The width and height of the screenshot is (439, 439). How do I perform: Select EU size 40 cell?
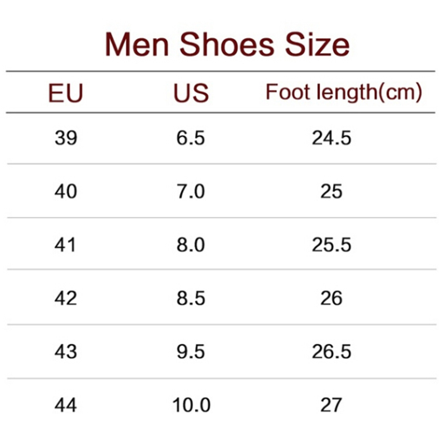click(x=66, y=191)
